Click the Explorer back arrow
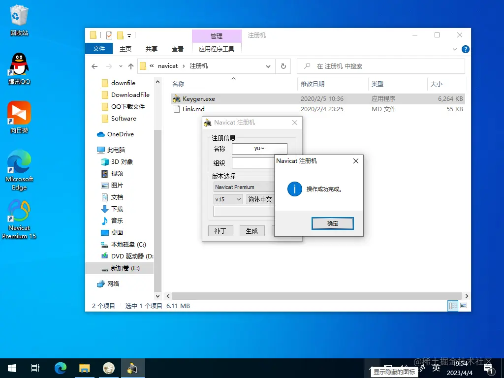Screen dimensions: 504x378 (x=94, y=66)
